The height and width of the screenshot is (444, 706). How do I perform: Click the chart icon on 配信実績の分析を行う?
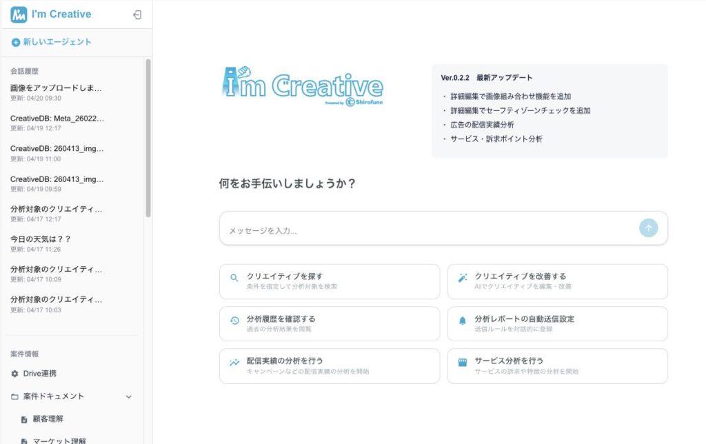coord(234,363)
